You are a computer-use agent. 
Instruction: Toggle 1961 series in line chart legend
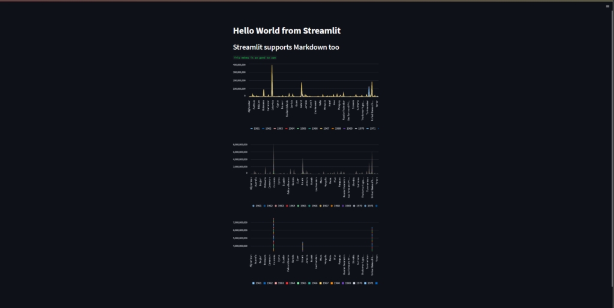[x=255, y=129]
